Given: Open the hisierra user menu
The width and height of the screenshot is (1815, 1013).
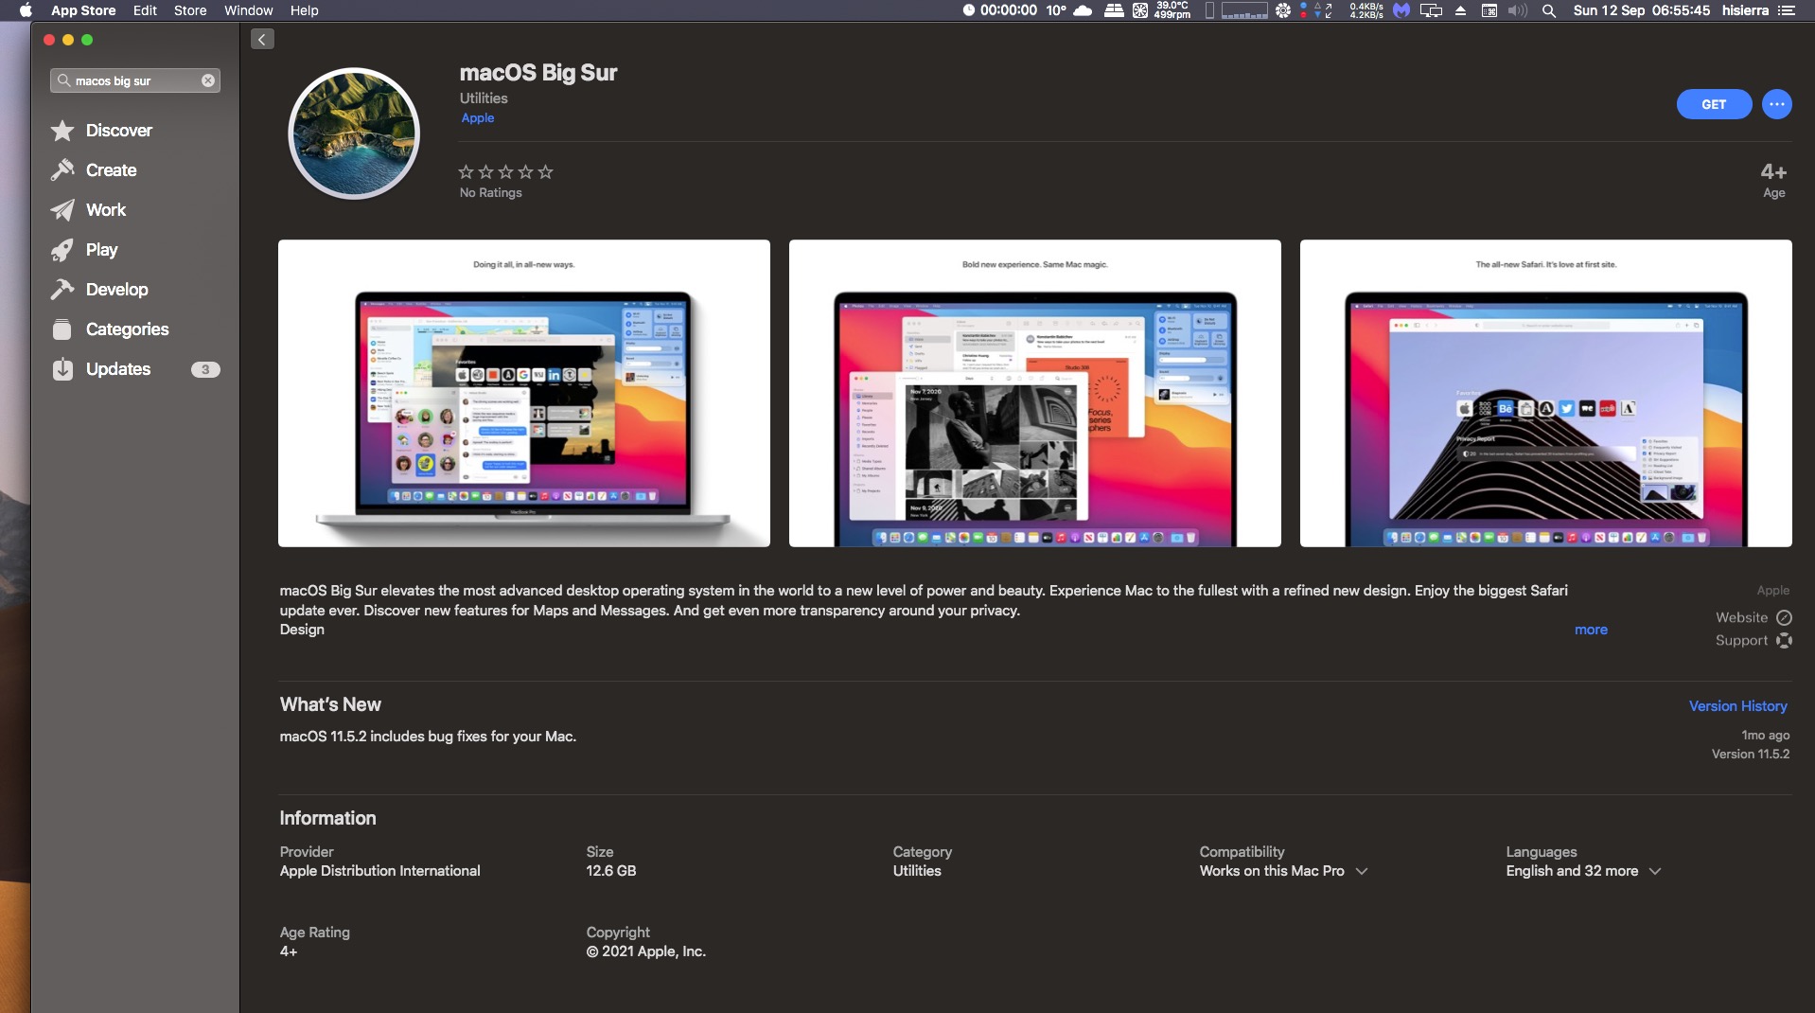Looking at the screenshot, I should pos(1745,10).
